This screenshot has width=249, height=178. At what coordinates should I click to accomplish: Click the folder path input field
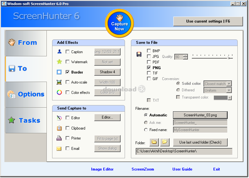coord(184,151)
